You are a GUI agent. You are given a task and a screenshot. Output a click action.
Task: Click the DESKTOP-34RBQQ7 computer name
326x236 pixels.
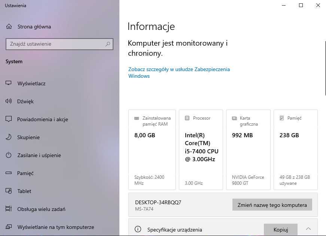coord(158,202)
